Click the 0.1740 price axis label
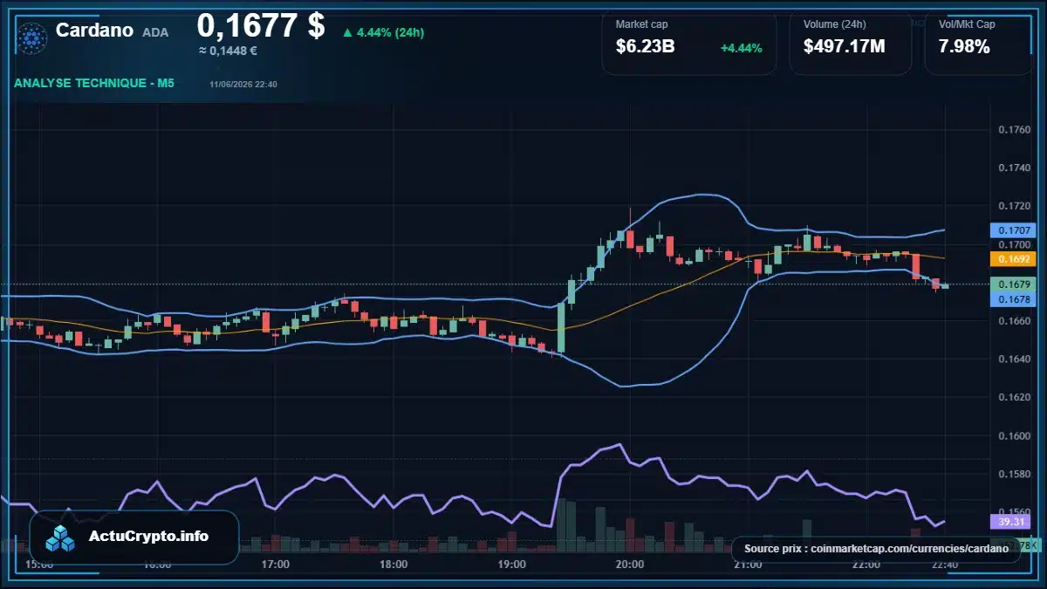 (1014, 168)
